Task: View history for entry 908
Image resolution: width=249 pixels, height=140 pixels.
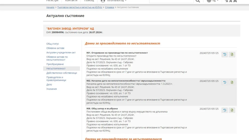Action: click(x=225, y=110)
